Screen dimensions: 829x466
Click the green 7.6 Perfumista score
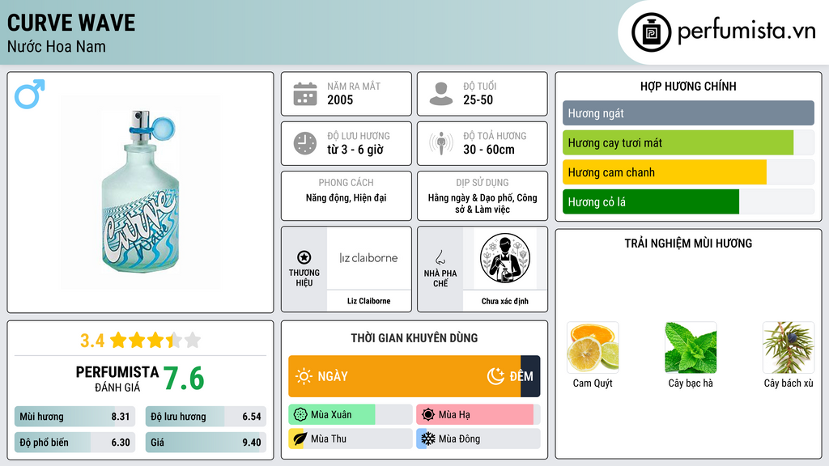point(184,379)
